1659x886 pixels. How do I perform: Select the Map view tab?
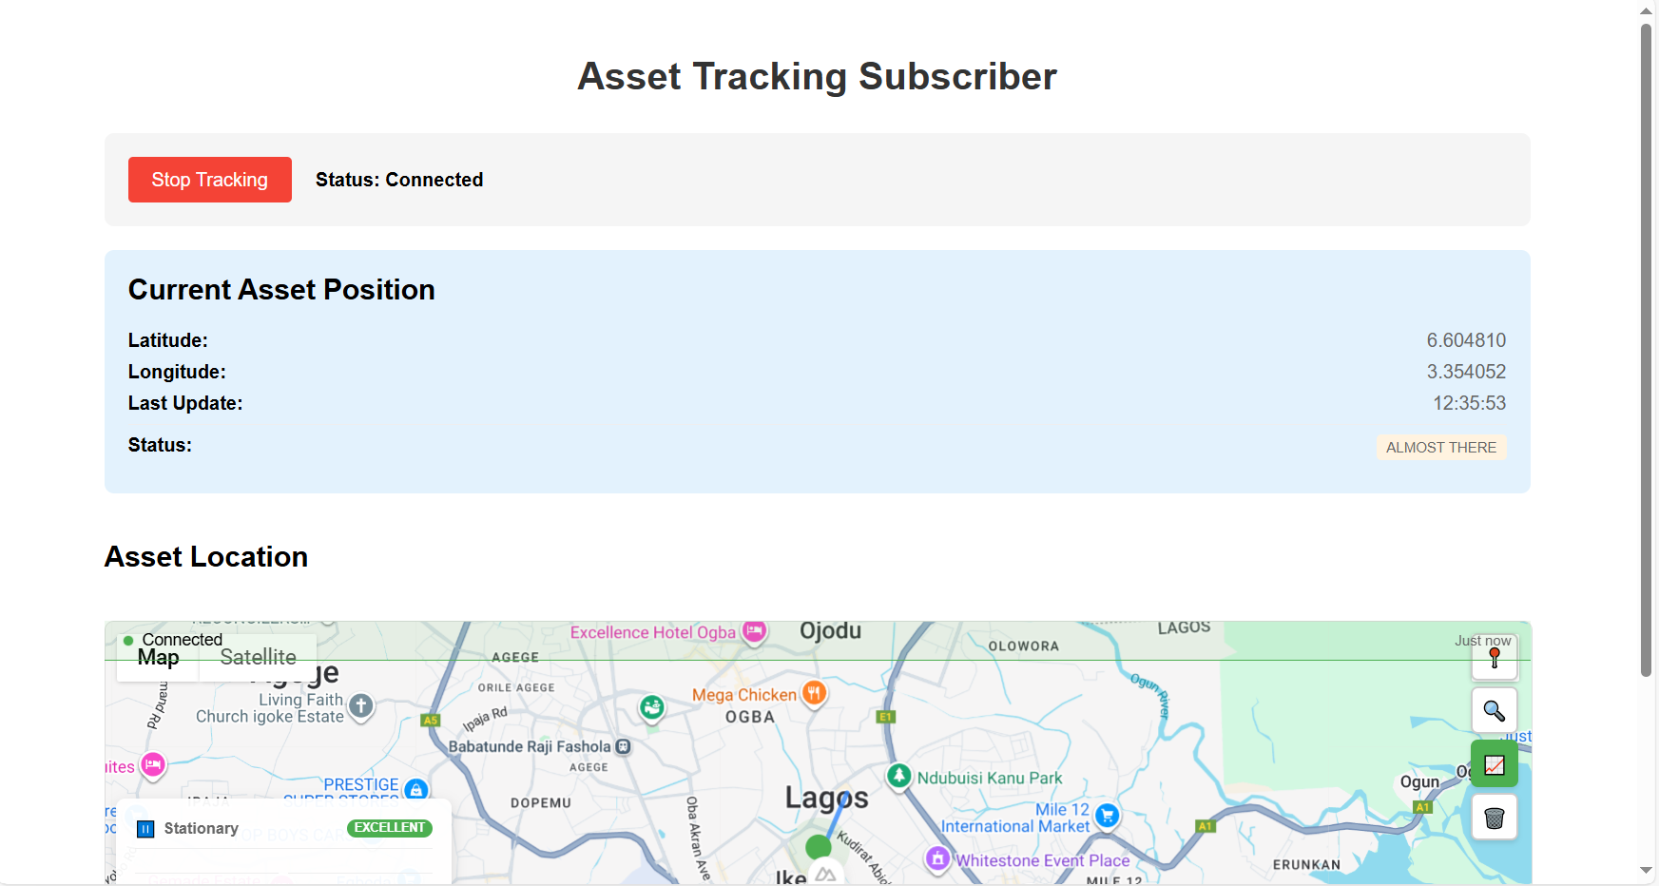coord(158,657)
